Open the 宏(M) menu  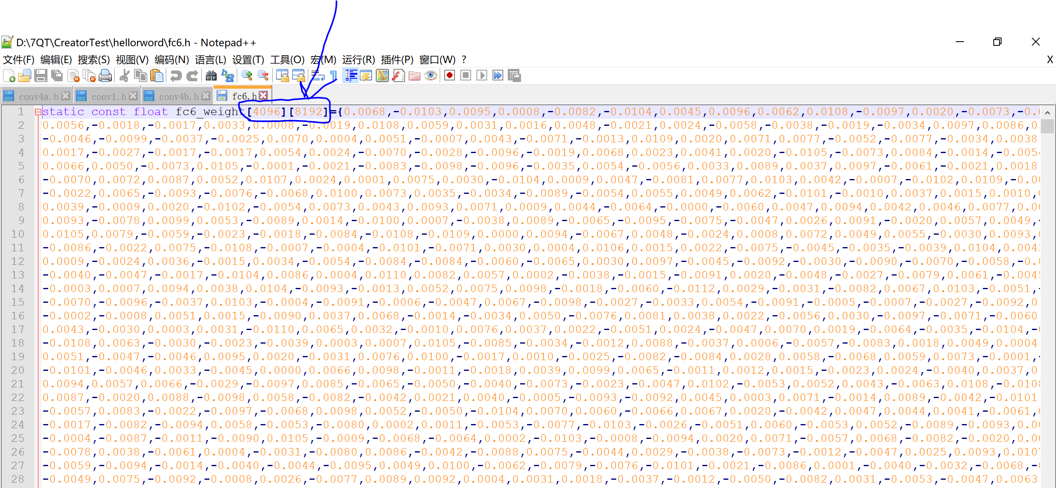323,60
